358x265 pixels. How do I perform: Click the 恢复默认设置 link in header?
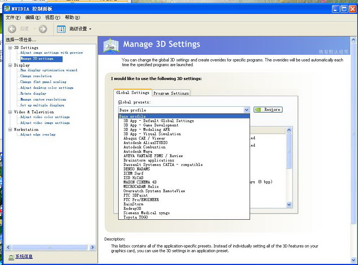click(333, 52)
